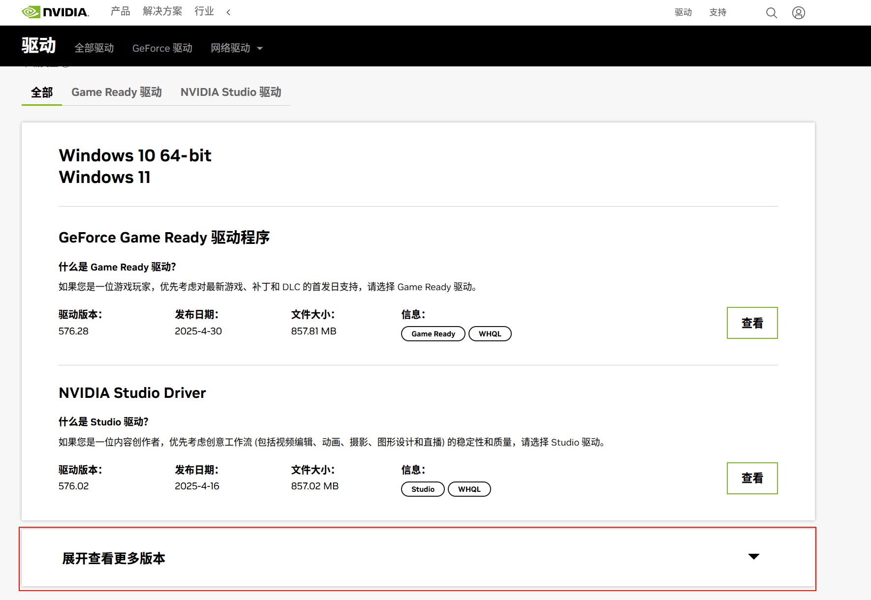Expand the 网络驱动 dropdown
The width and height of the screenshot is (871, 600).
(237, 48)
